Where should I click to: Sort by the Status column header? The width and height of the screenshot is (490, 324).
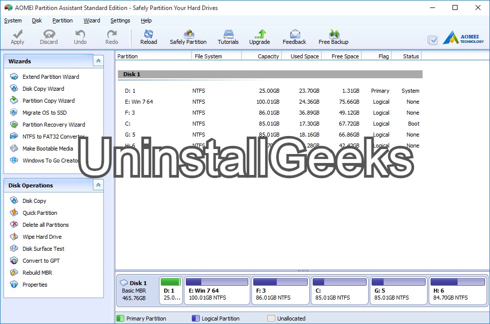[x=406, y=56]
